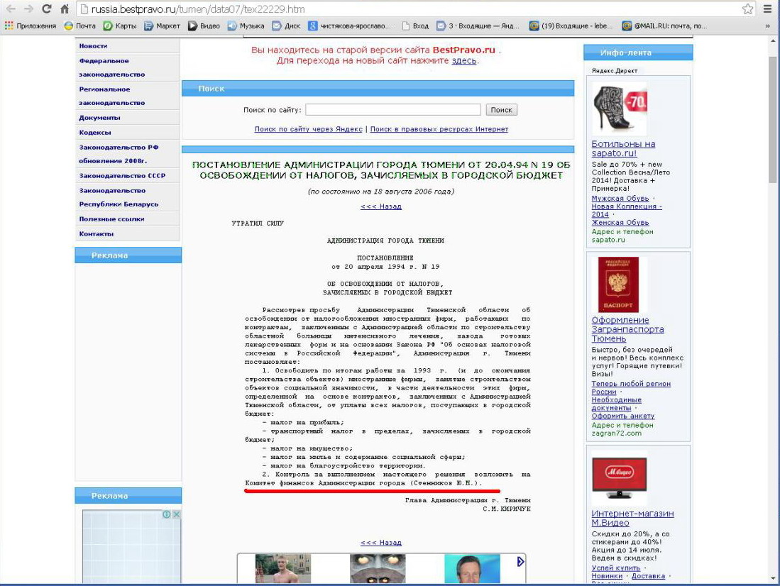Viewport: 780px width, 586px height.
Task: Open Документы in the left menu
Action: tap(99, 118)
